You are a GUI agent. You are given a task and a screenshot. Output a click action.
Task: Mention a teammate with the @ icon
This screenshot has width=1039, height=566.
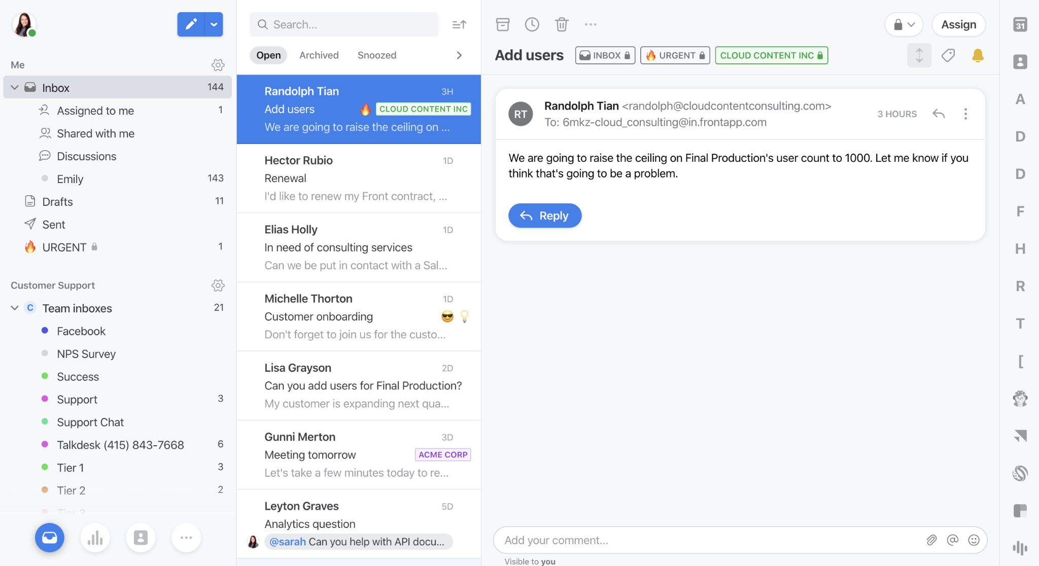tap(953, 540)
